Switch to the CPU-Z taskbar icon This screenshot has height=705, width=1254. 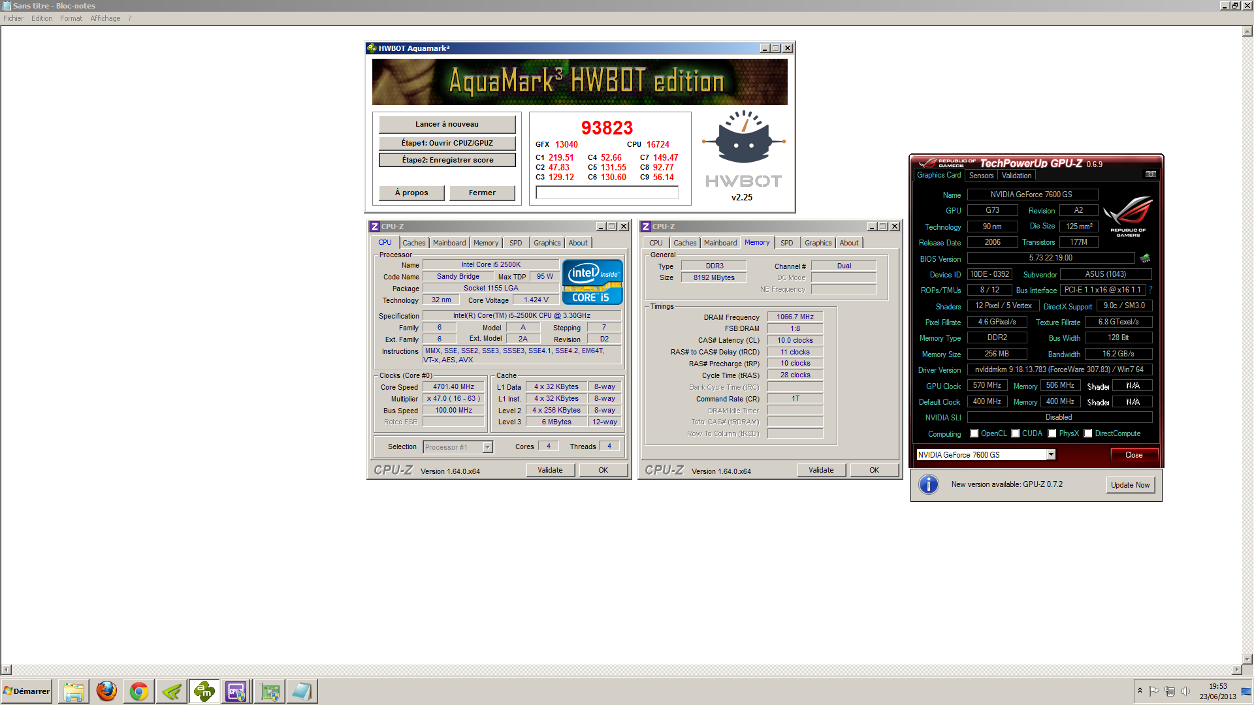pos(236,691)
